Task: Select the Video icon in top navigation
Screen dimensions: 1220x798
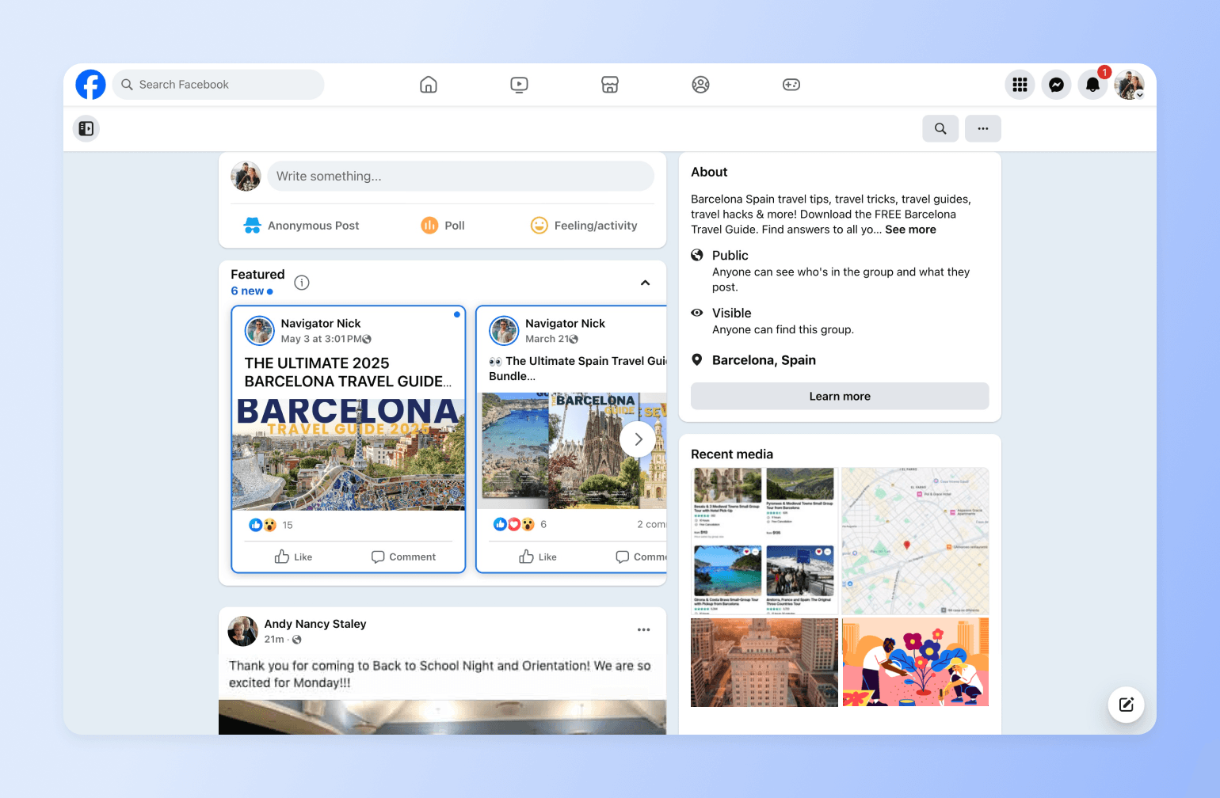Action: [519, 84]
